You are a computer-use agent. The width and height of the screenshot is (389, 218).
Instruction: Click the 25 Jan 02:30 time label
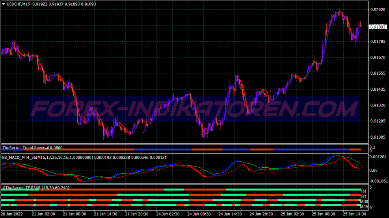[292, 214]
